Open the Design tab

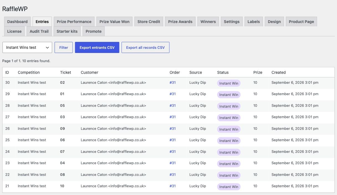pyautogui.click(x=274, y=22)
